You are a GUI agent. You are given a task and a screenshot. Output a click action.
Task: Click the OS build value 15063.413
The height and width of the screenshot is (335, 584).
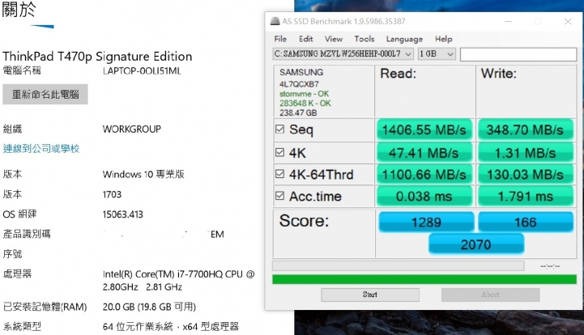click(x=123, y=214)
